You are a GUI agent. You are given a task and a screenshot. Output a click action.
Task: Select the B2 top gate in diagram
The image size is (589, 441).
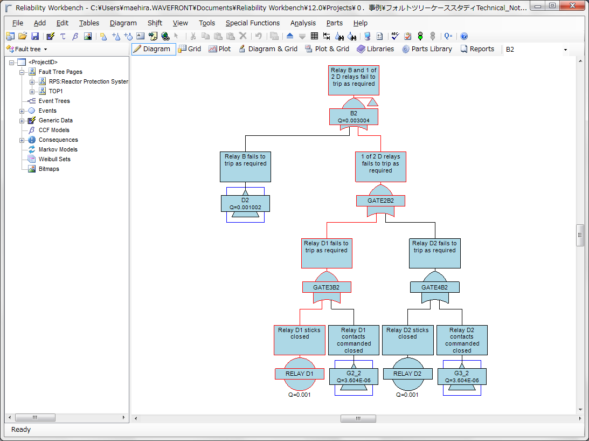(354, 116)
